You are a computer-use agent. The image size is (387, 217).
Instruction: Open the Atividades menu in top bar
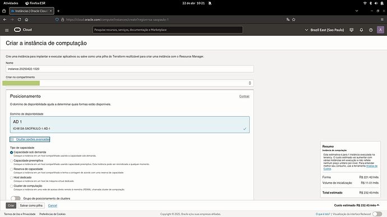[11, 3]
